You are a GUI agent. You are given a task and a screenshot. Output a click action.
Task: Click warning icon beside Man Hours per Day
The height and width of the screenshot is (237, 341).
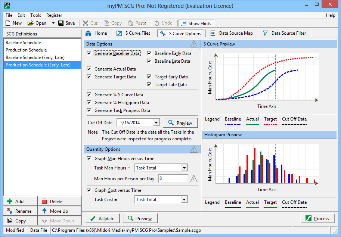[194, 179]
